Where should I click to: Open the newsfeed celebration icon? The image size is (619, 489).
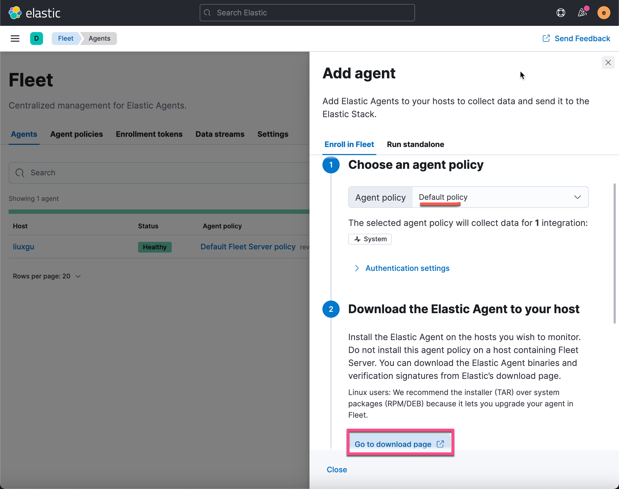coord(582,13)
